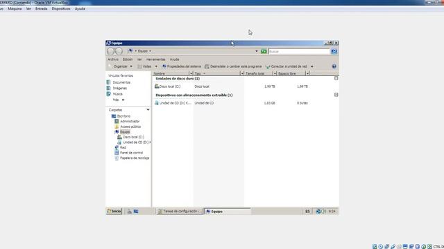The height and width of the screenshot is (249, 444).
Task: Expand the toolbar overflow chevron
Action: tap(311, 66)
